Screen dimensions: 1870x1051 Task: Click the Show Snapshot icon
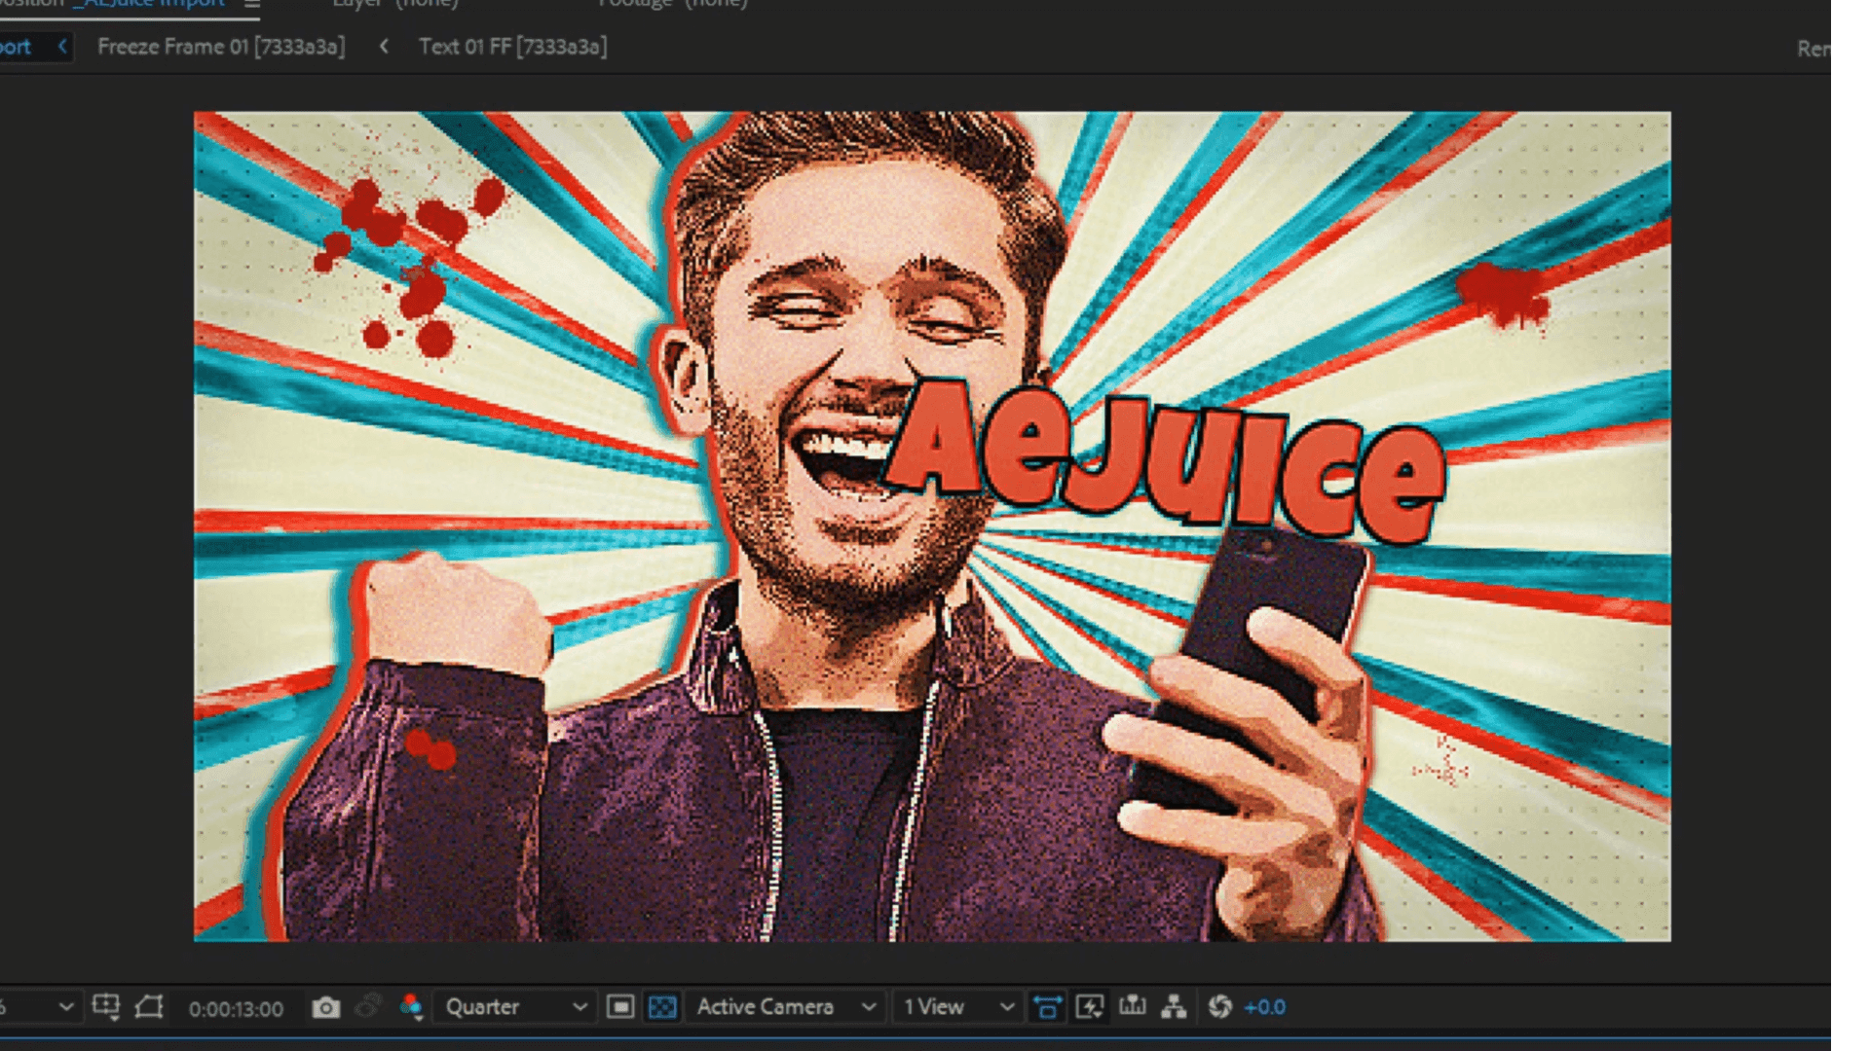pos(368,1006)
